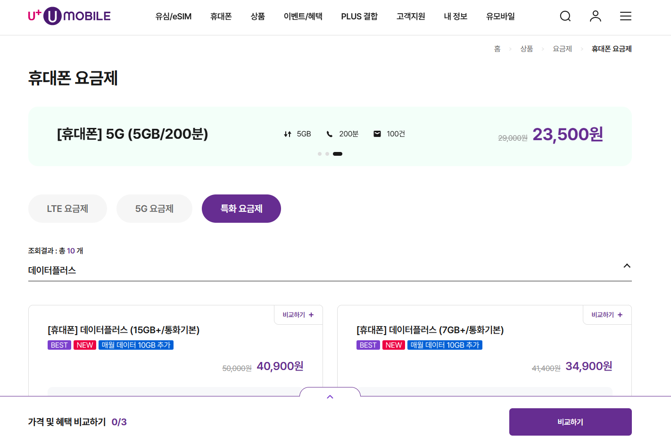This screenshot has width=671, height=446.
Task: Click the purple 비교하기 button at bottom
Action: click(570, 421)
